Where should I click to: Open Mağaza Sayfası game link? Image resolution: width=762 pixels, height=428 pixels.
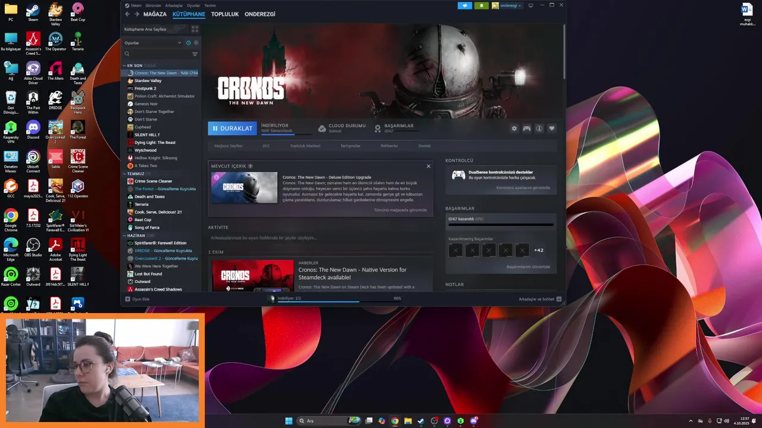point(229,146)
